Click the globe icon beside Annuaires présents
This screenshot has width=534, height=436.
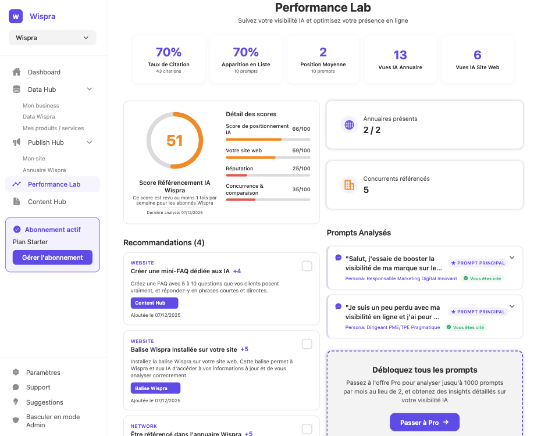tap(348, 124)
